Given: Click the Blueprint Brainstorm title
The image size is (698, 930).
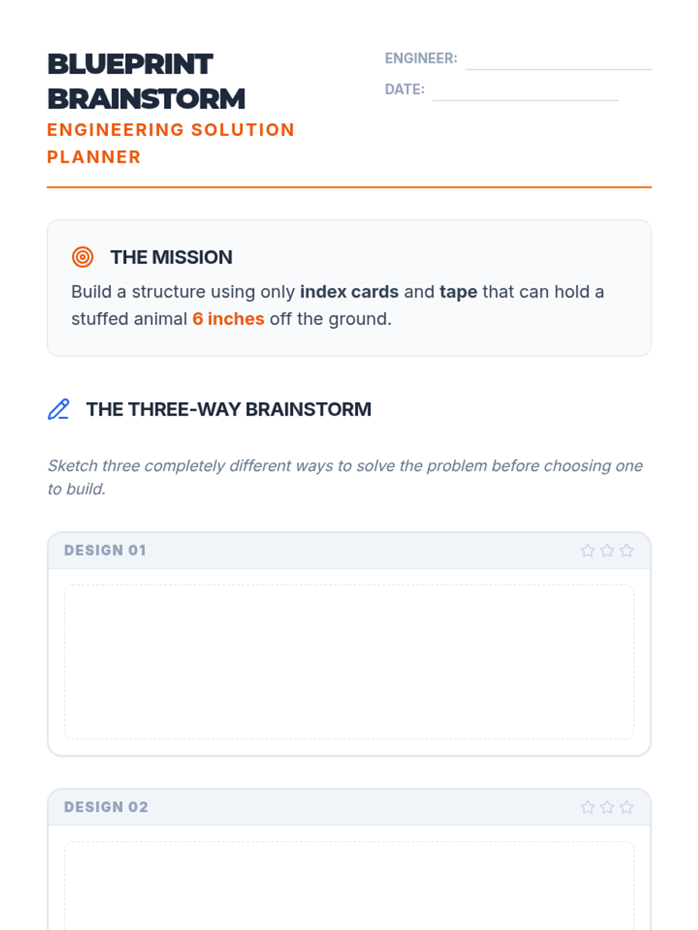Looking at the screenshot, I should [x=146, y=81].
